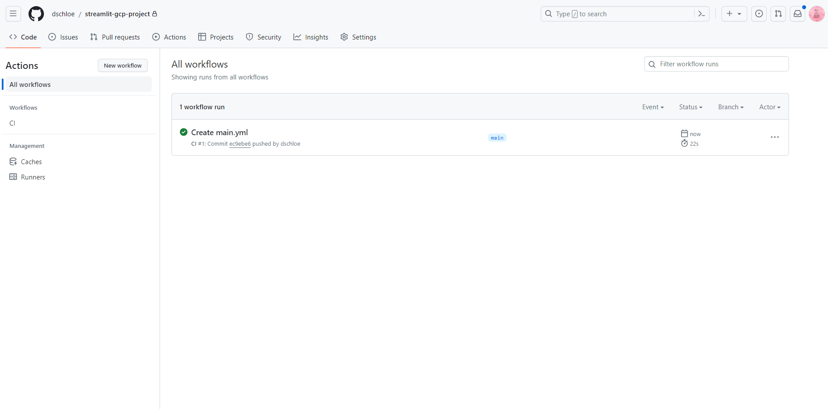Click the Settings tab gear icon
Screen dimensions: 828x409
point(344,37)
